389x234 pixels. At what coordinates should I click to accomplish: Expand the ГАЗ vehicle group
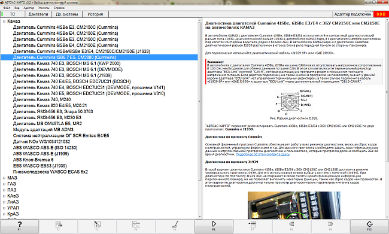coord(4,184)
